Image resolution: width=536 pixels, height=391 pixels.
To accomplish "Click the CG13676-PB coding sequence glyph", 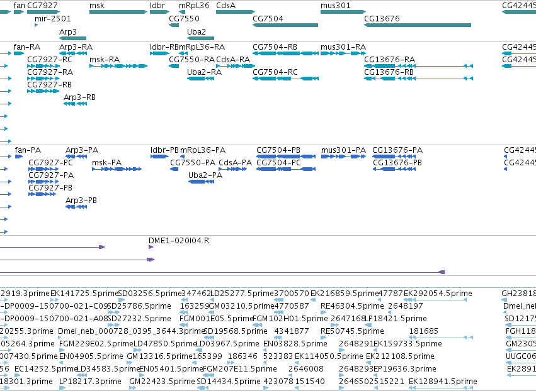I will coord(394,169).
